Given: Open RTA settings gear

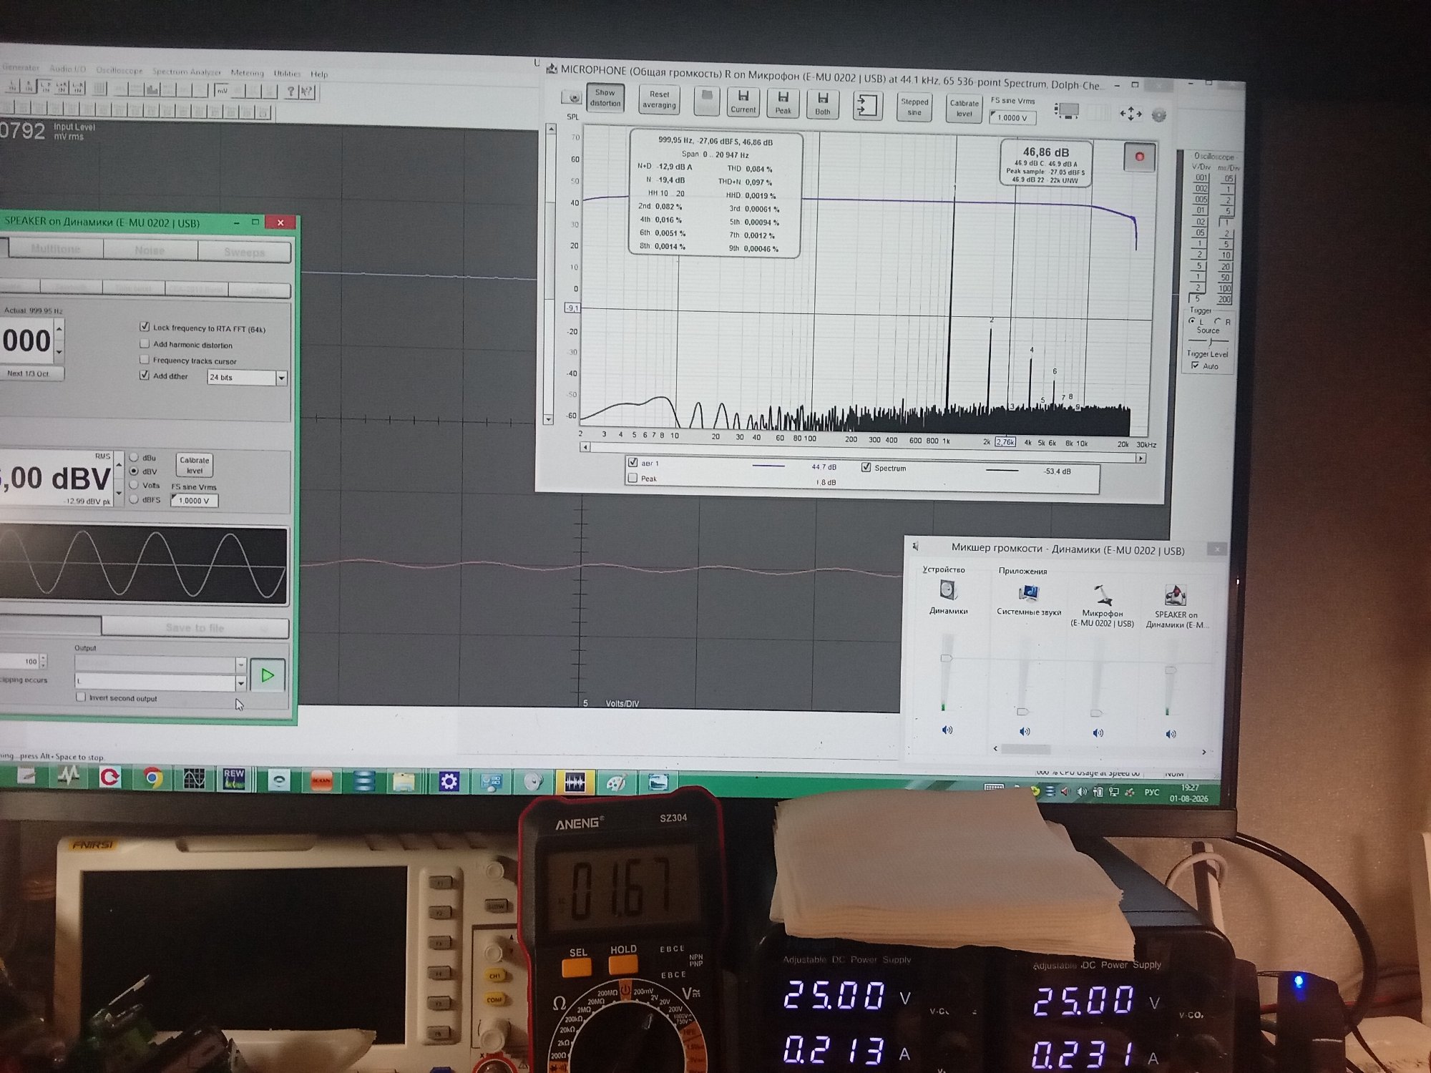Looking at the screenshot, I should coord(1159,115).
